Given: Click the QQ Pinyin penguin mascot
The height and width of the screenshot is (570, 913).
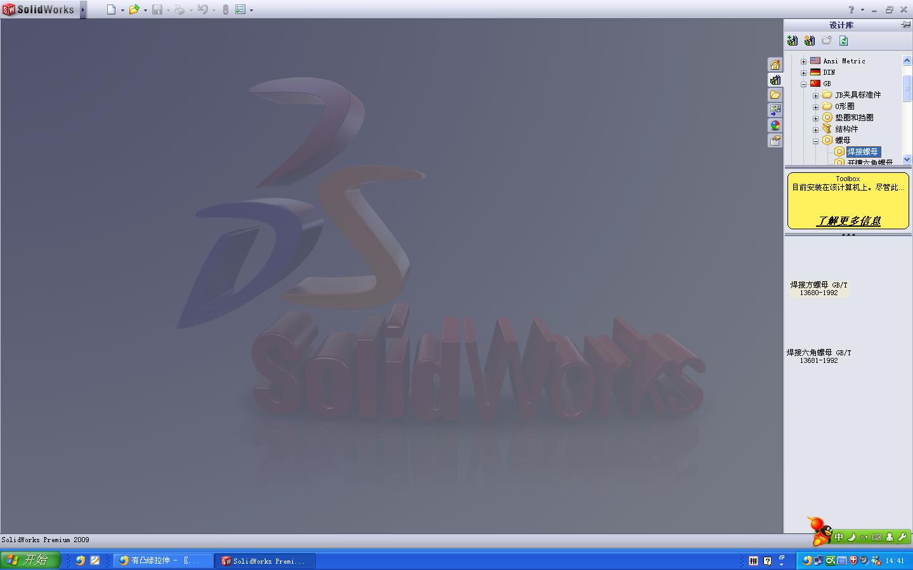Looking at the screenshot, I should point(820,531).
